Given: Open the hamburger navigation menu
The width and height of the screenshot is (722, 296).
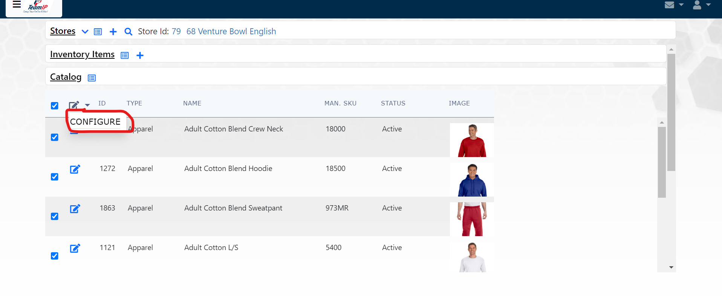Looking at the screenshot, I should pyautogui.click(x=17, y=5).
